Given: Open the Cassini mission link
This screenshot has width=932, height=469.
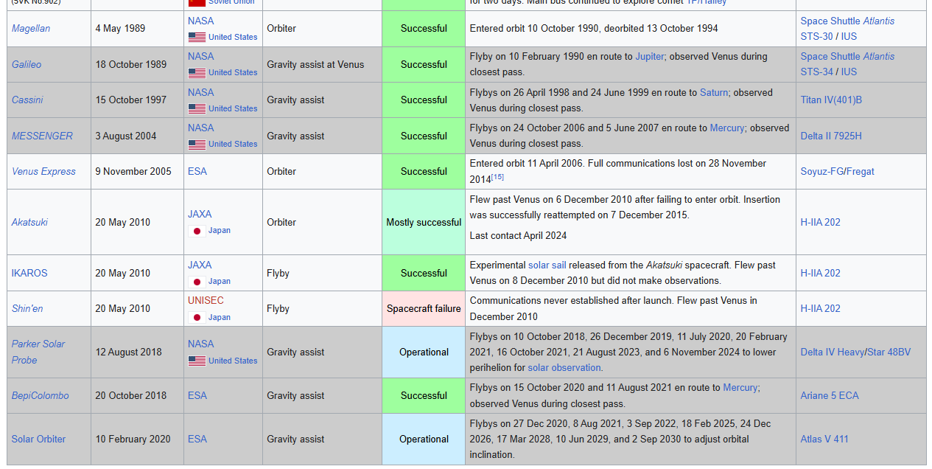Looking at the screenshot, I should pyautogui.click(x=27, y=100).
